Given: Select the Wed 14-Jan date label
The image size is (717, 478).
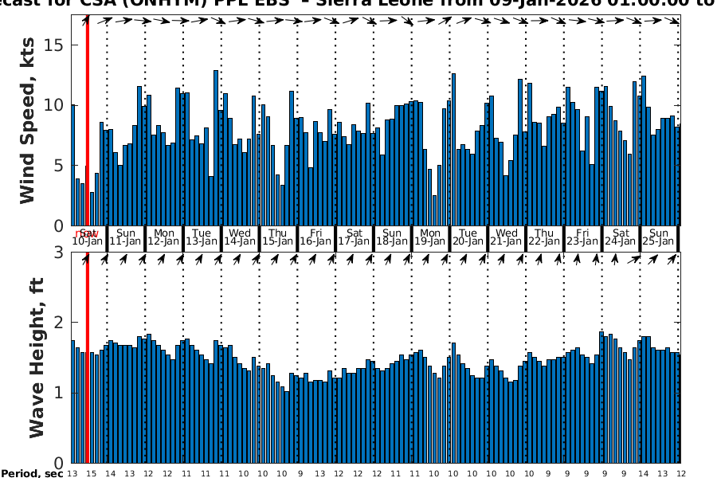Looking at the screenshot, I should (x=240, y=237).
